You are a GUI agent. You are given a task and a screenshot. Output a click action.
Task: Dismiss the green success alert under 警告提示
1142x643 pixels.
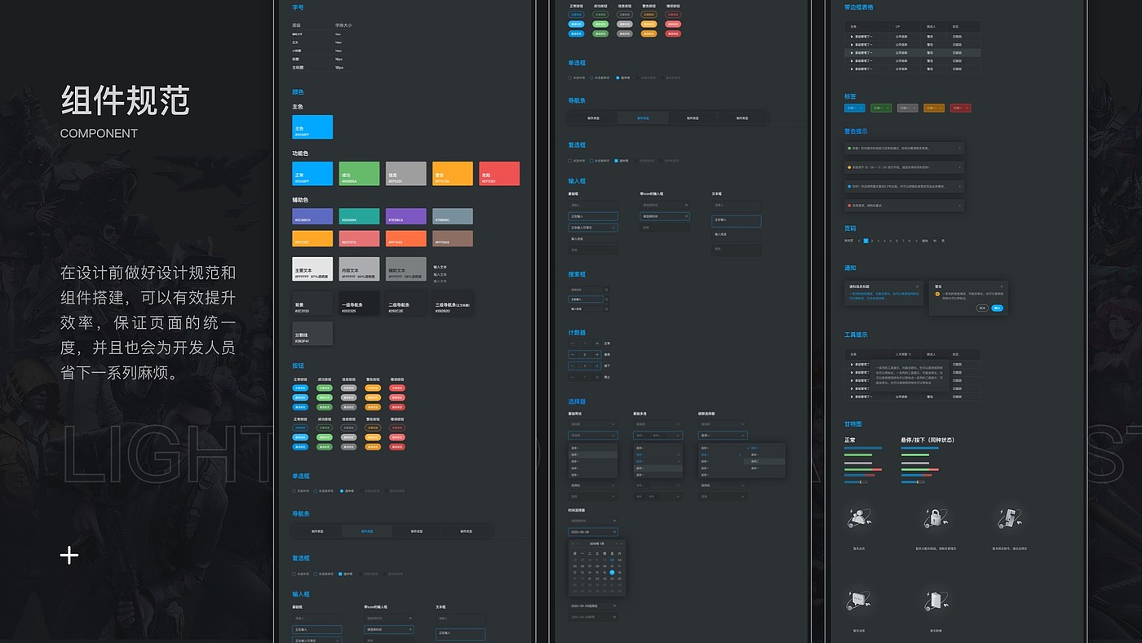tap(960, 148)
